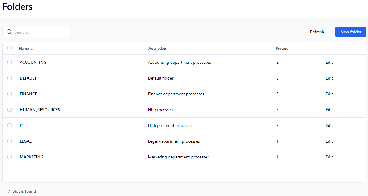Open the HUMAN_RESOURCES folder
Viewport: 368px width, 196px height.
39,109
